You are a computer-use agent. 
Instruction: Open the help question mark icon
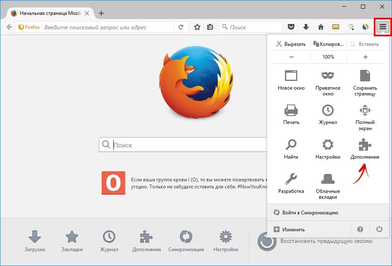360,229
